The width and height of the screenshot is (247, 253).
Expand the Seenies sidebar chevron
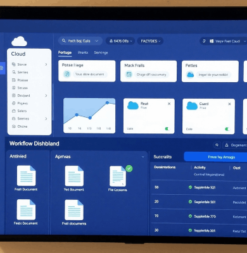point(46,119)
